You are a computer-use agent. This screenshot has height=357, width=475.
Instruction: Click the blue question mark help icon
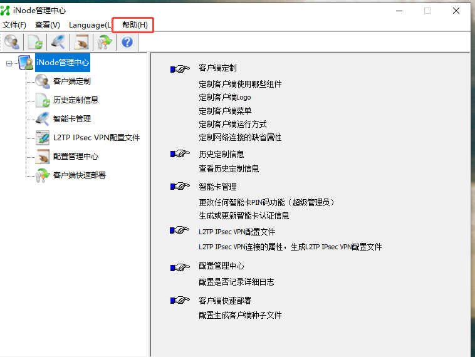tap(127, 42)
